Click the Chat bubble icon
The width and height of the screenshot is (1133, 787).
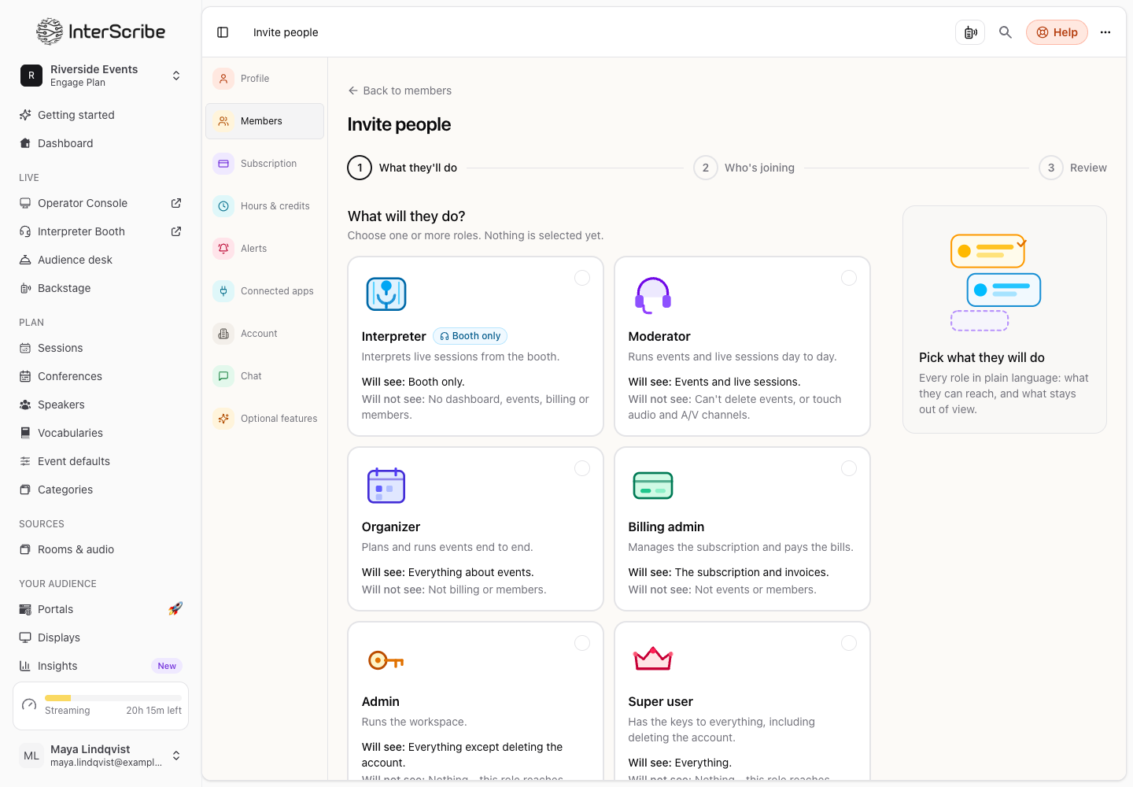tap(223, 376)
